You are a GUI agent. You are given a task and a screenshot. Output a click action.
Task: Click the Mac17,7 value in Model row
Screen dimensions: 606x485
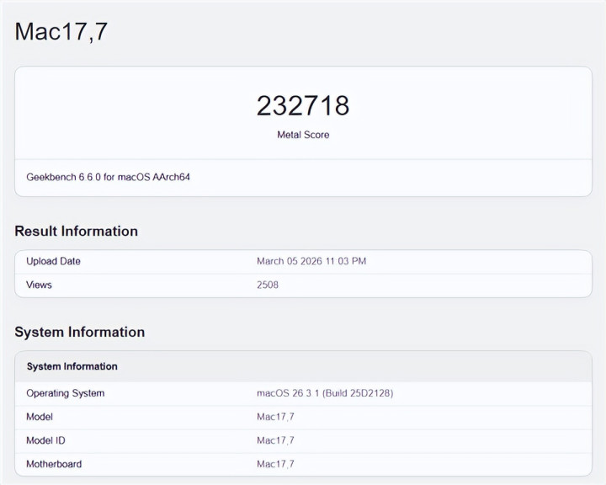[275, 417]
